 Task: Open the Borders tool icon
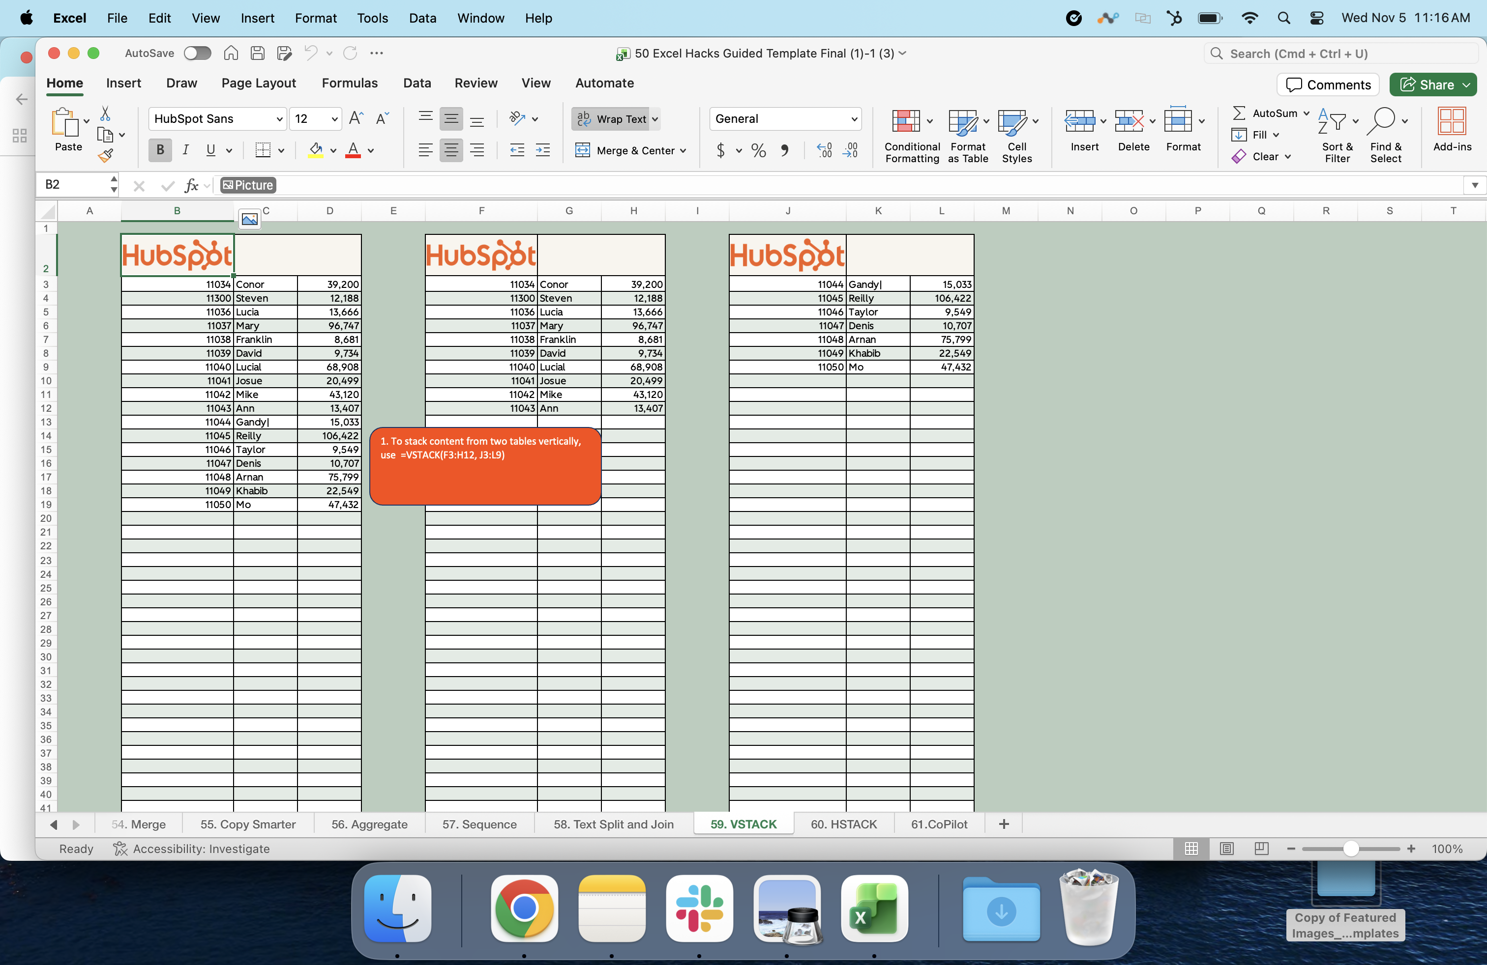[x=263, y=150]
